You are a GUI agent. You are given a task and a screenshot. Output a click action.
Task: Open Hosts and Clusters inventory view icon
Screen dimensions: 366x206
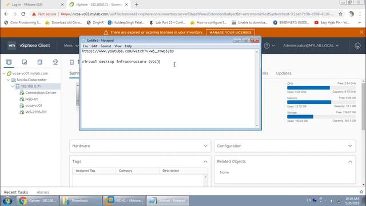9,62
